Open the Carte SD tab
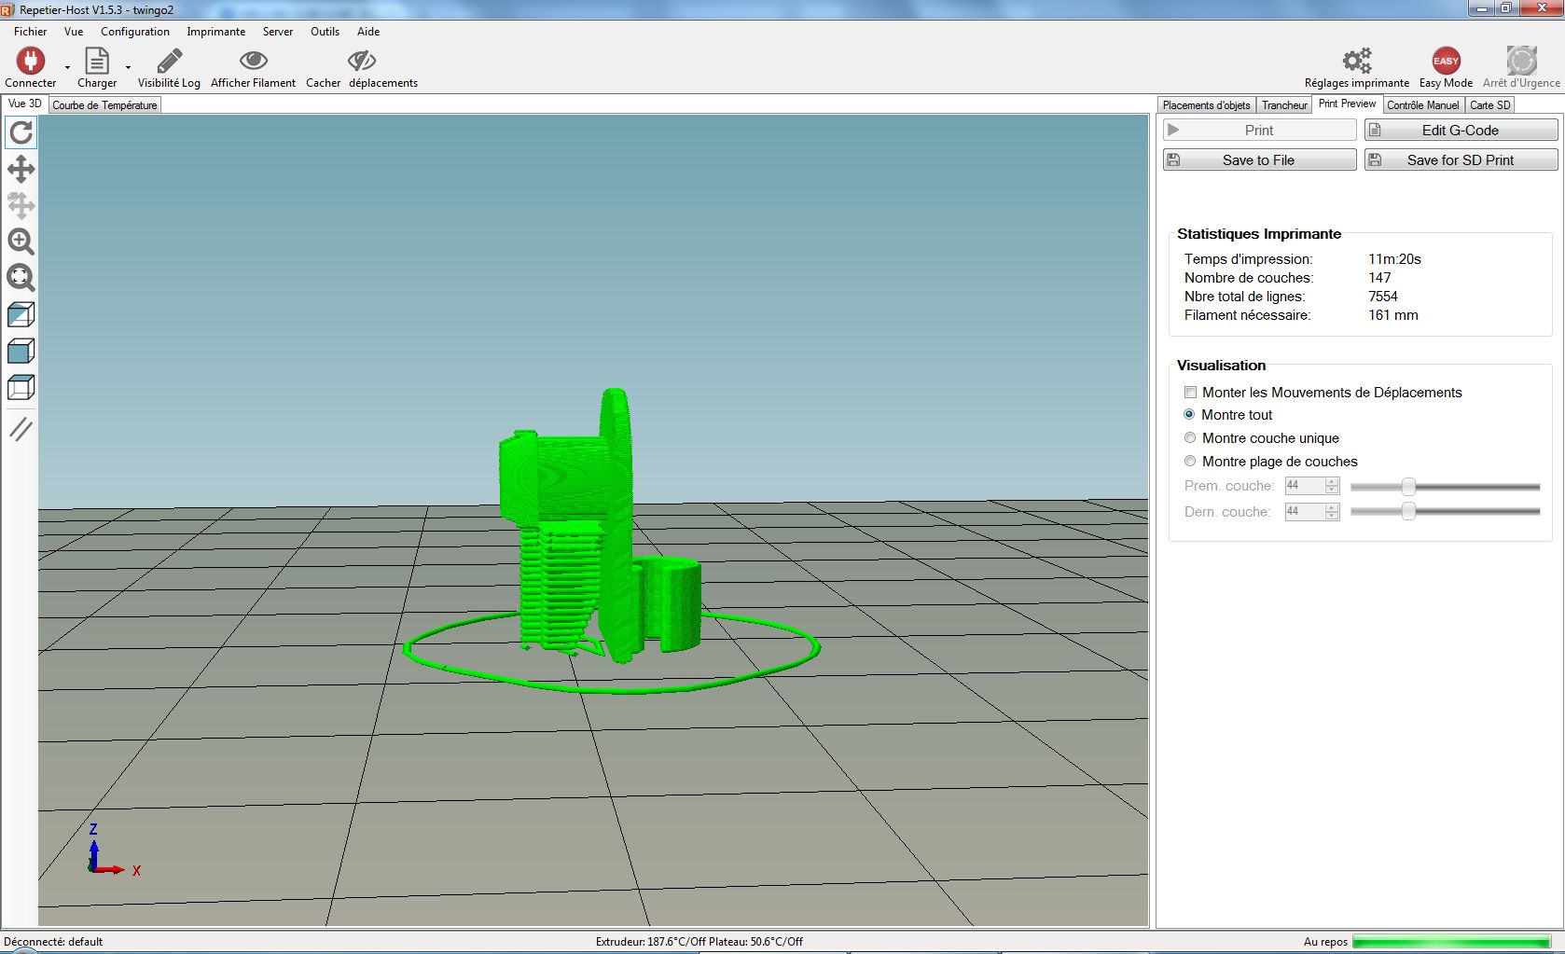The width and height of the screenshot is (1565, 954). click(x=1489, y=105)
